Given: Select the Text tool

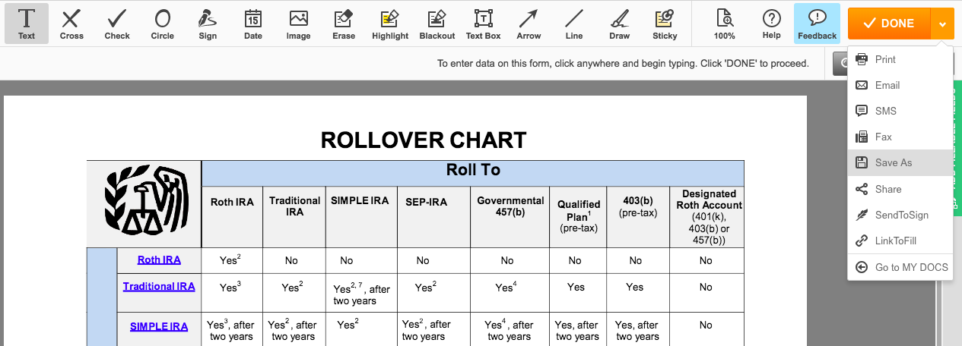Looking at the screenshot, I should 27,24.
